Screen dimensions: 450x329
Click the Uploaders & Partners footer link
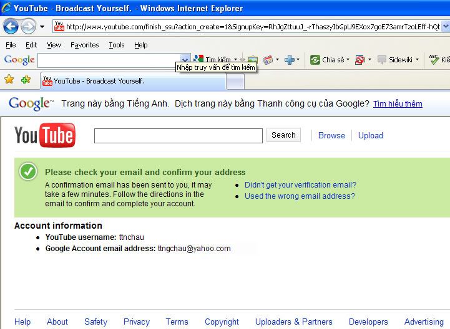coord(293,322)
